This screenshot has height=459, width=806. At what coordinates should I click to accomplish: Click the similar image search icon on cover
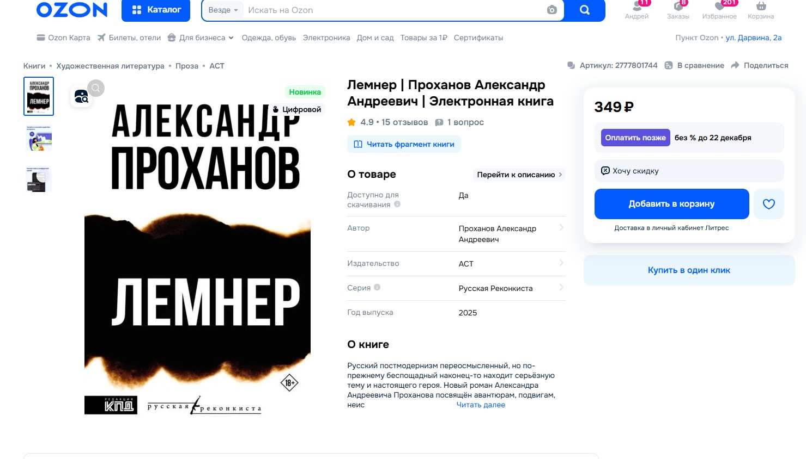[x=81, y=97]
